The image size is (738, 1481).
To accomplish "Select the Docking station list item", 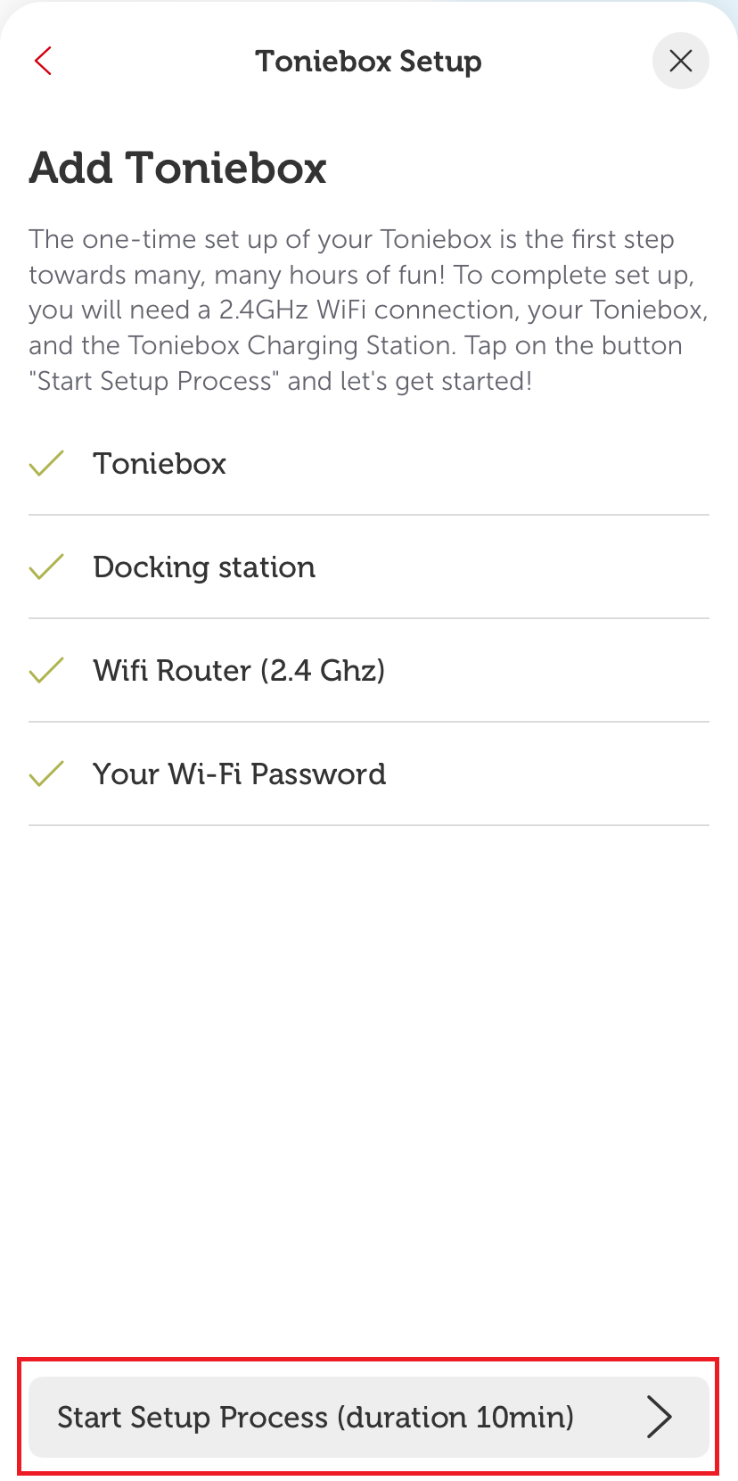I will (x=204, y=567).
